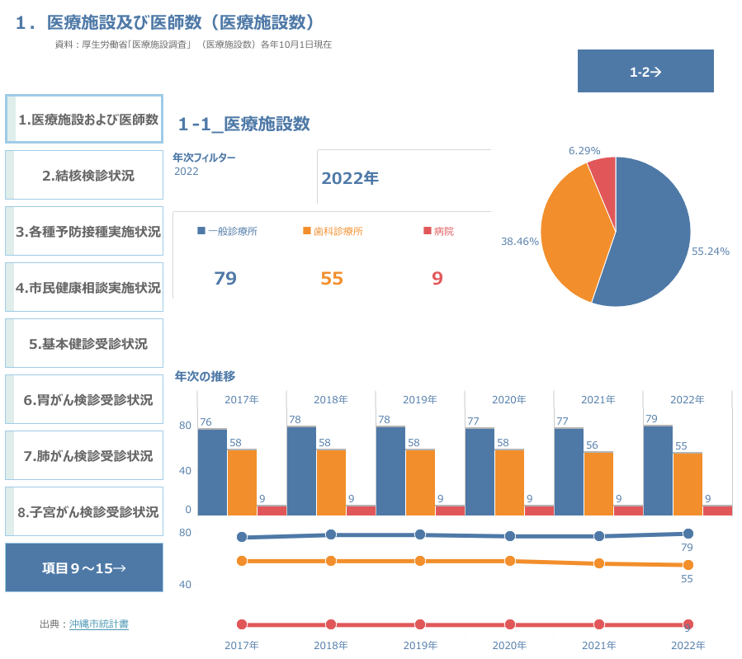Viewport: 742px width, 659px height.
Task: Go to 3.各種予防接種実施状況
Action: pyautogui.click(x=84, y=232)
